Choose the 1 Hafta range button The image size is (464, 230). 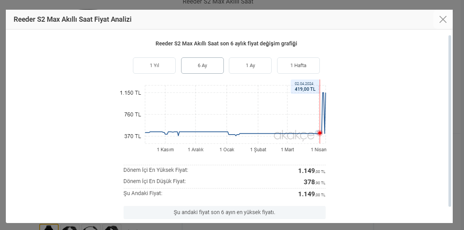pyautogui.click(x=298, y=66)
